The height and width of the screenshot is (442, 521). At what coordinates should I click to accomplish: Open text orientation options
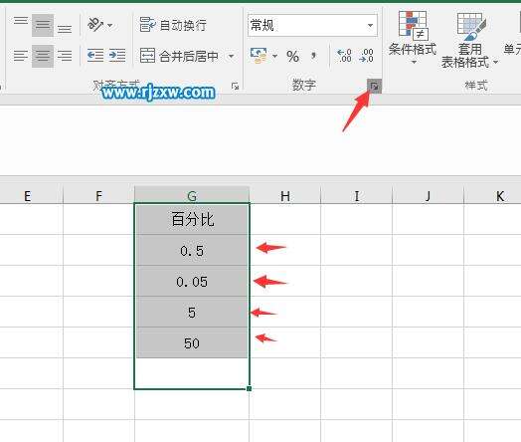pos(99,25)
